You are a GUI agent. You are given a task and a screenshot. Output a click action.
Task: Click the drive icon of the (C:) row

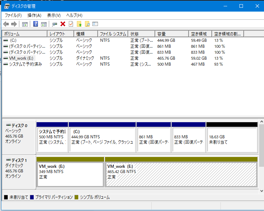pyautogui.click(x=6, y=40)
